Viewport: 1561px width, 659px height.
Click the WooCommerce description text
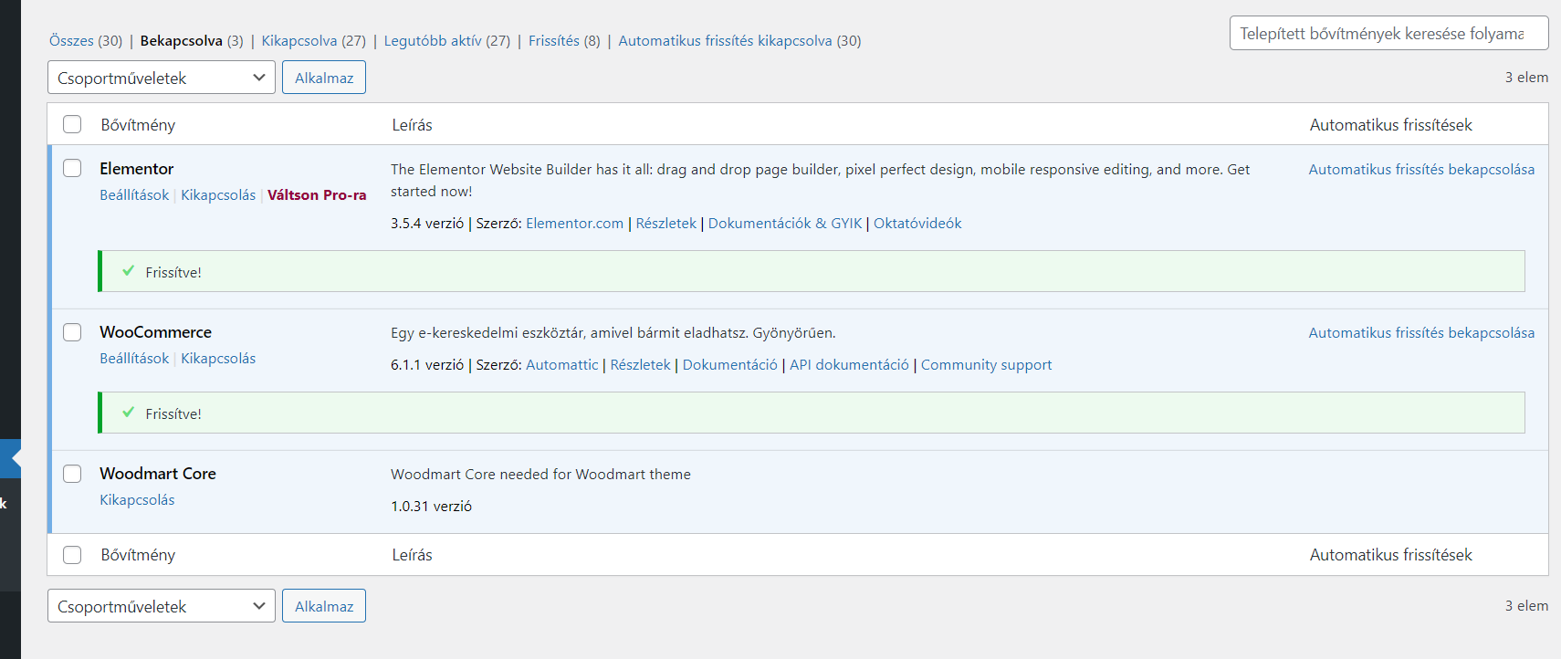coord(613,332)
